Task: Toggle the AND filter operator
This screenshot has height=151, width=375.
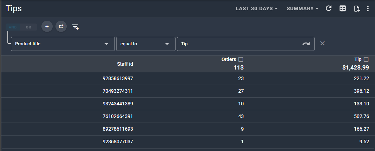Action: pyautogui.click(x=13, y=27)
